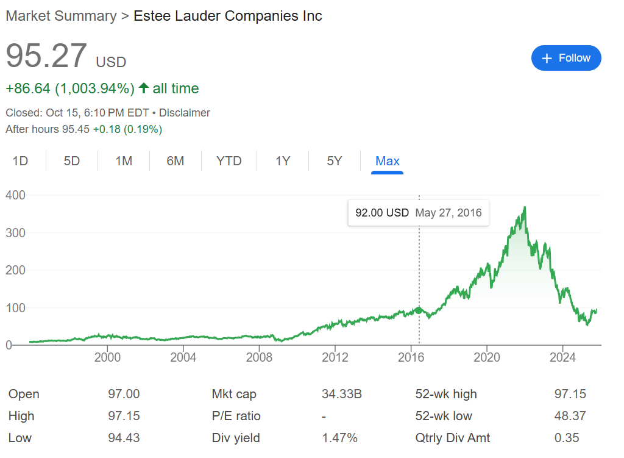Switch to the 5D chart range
The image size is (624, 458).
click(72, 161)
